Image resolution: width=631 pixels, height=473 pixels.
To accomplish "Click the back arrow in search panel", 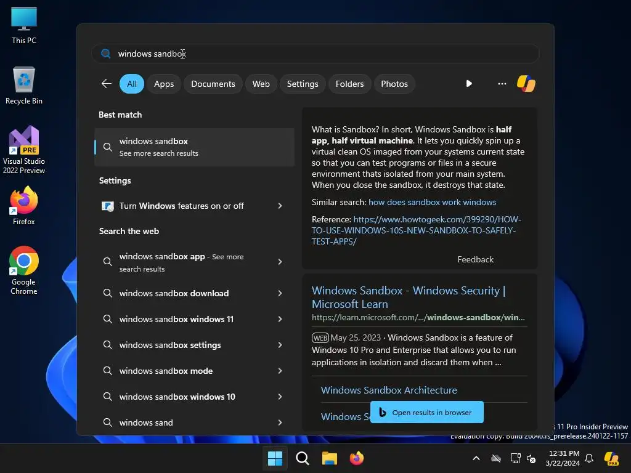I will 106,84.
